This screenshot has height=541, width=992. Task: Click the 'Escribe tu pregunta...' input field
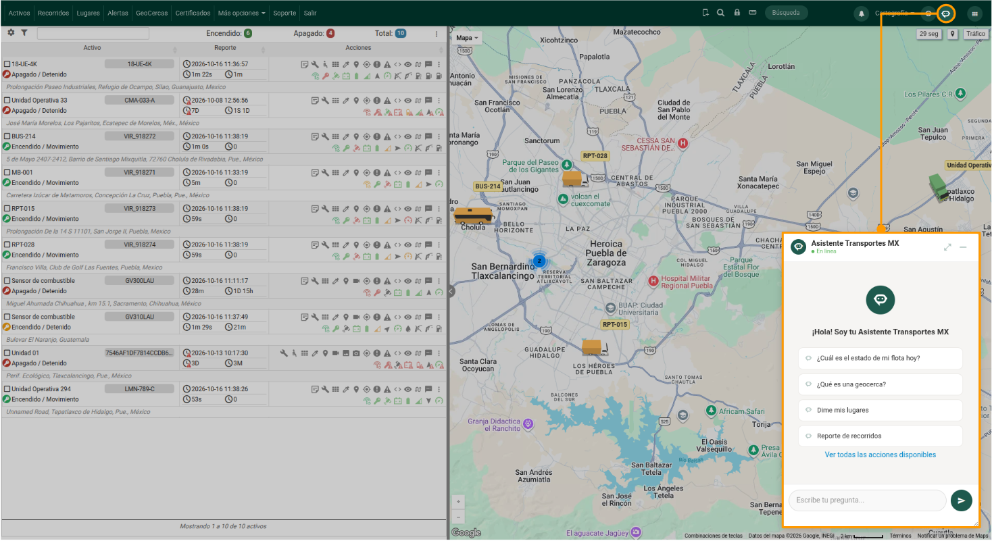pyautogui.click(x=867, y=500)
